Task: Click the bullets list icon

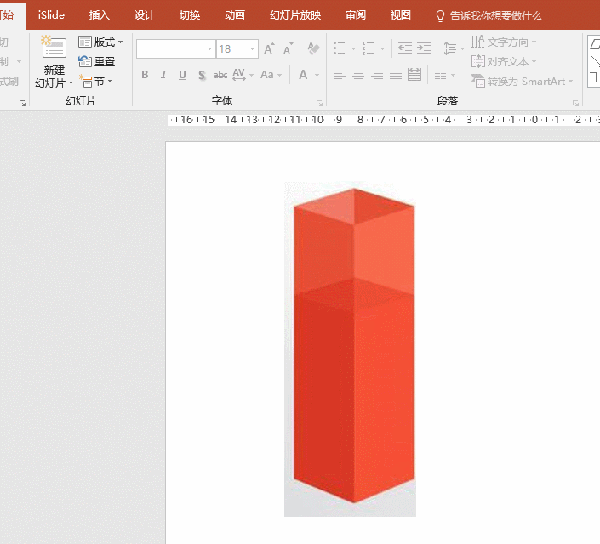Action: pos(340,48)
